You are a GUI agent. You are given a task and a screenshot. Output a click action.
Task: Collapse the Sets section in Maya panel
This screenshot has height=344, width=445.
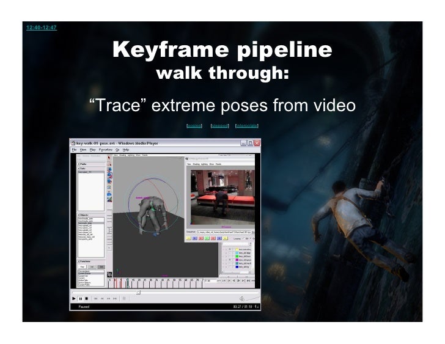point(79,169)
